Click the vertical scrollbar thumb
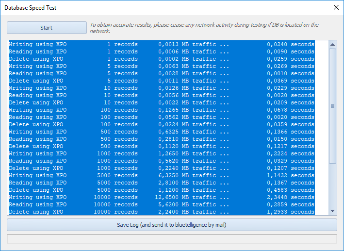The height and width of the screenshot is (251, 344). tap(332, 105)
